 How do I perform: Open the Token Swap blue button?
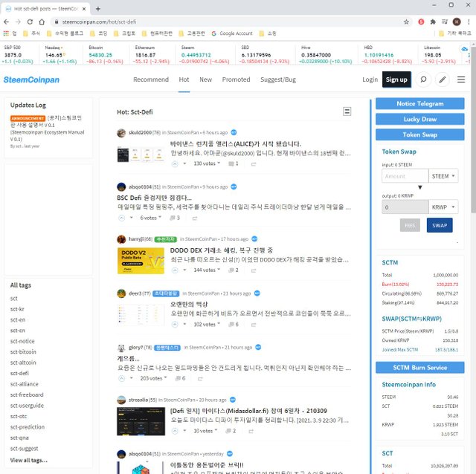(x=419, y=134)
